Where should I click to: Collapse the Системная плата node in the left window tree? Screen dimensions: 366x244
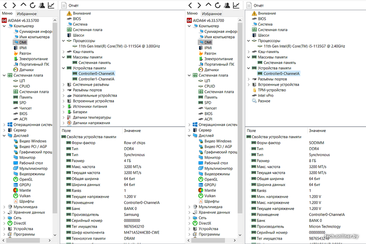tap(4, 76)
